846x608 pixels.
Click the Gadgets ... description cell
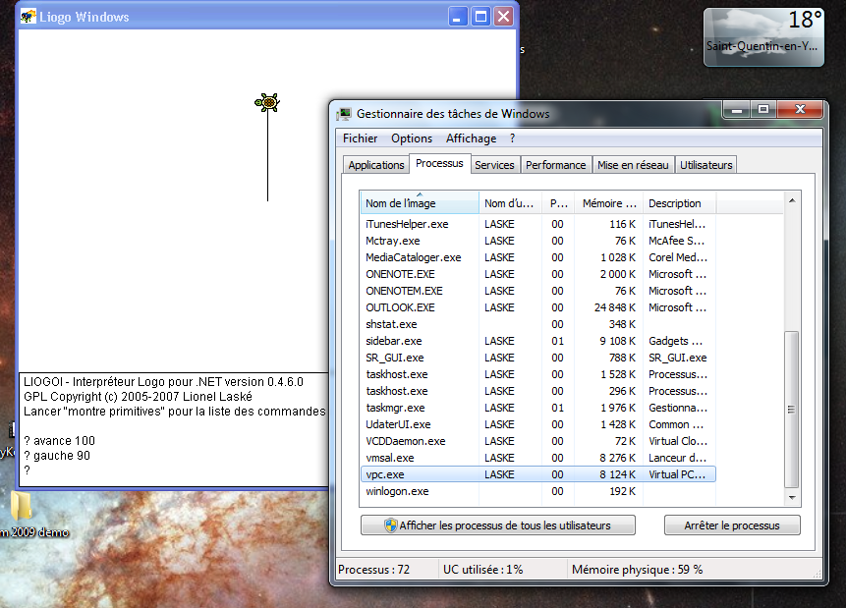(x=675, y=341)
